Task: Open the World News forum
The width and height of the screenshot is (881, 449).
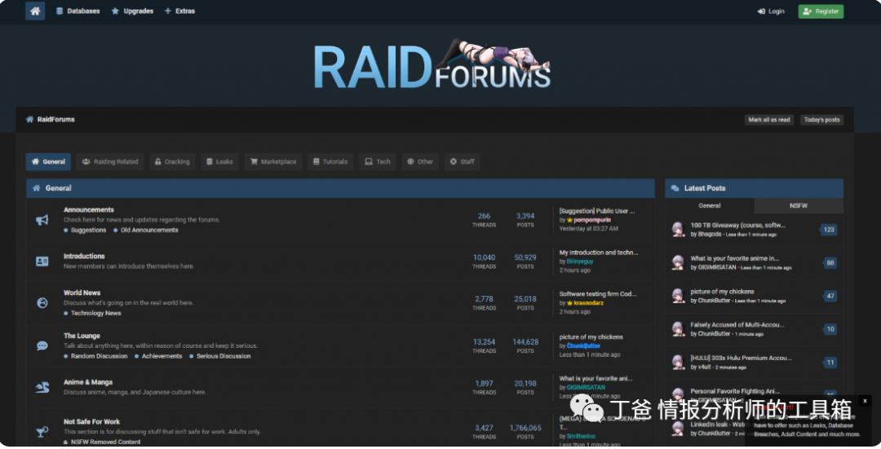Action: pyautogui.click(x=82, y=293)
